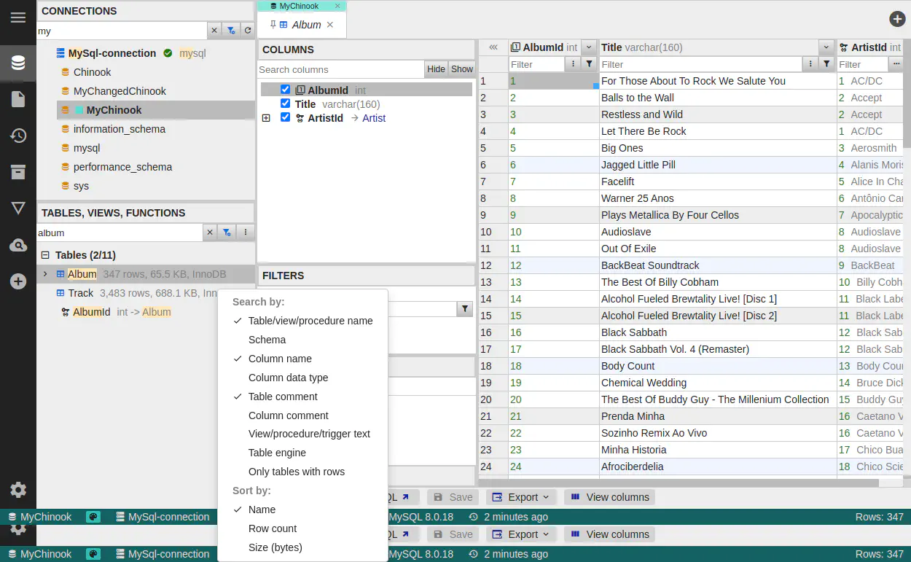Image resolution: width=911 pixels, height=562 pixels.
Task: Uncheck the Title column checkbox
Action: tap(285, 104)
